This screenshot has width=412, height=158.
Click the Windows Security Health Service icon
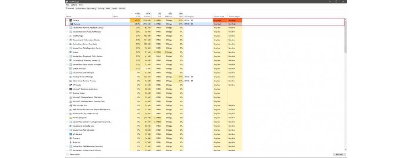(70, 114)
